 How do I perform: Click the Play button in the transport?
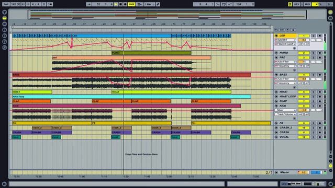(116, 4)
